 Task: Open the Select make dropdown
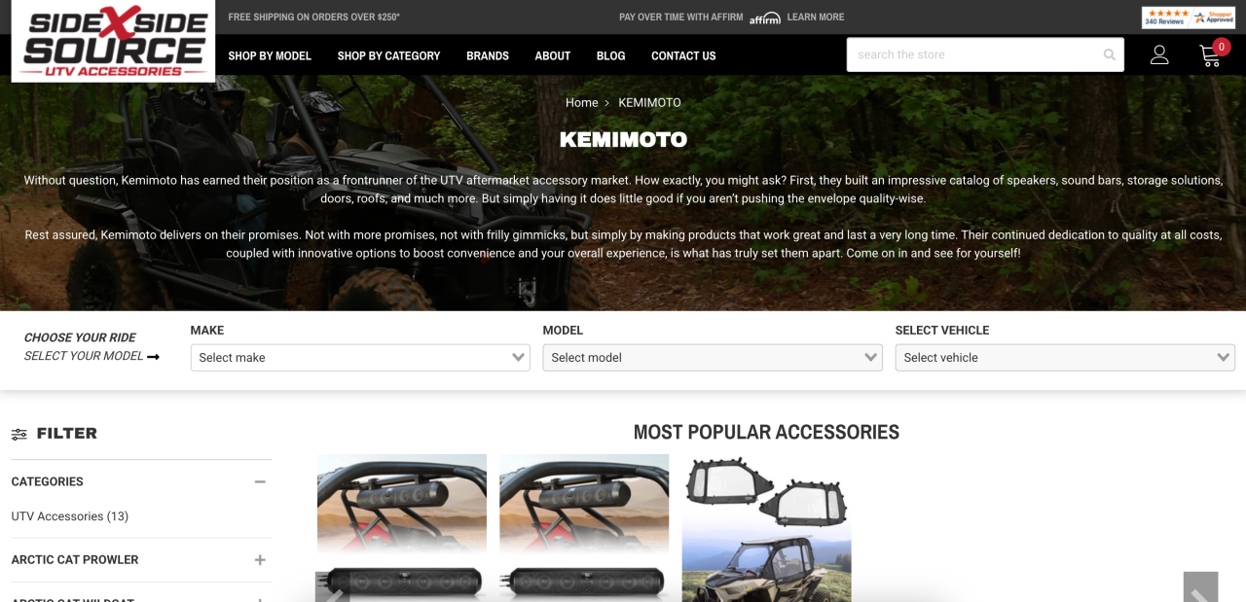tap(360, 357)
